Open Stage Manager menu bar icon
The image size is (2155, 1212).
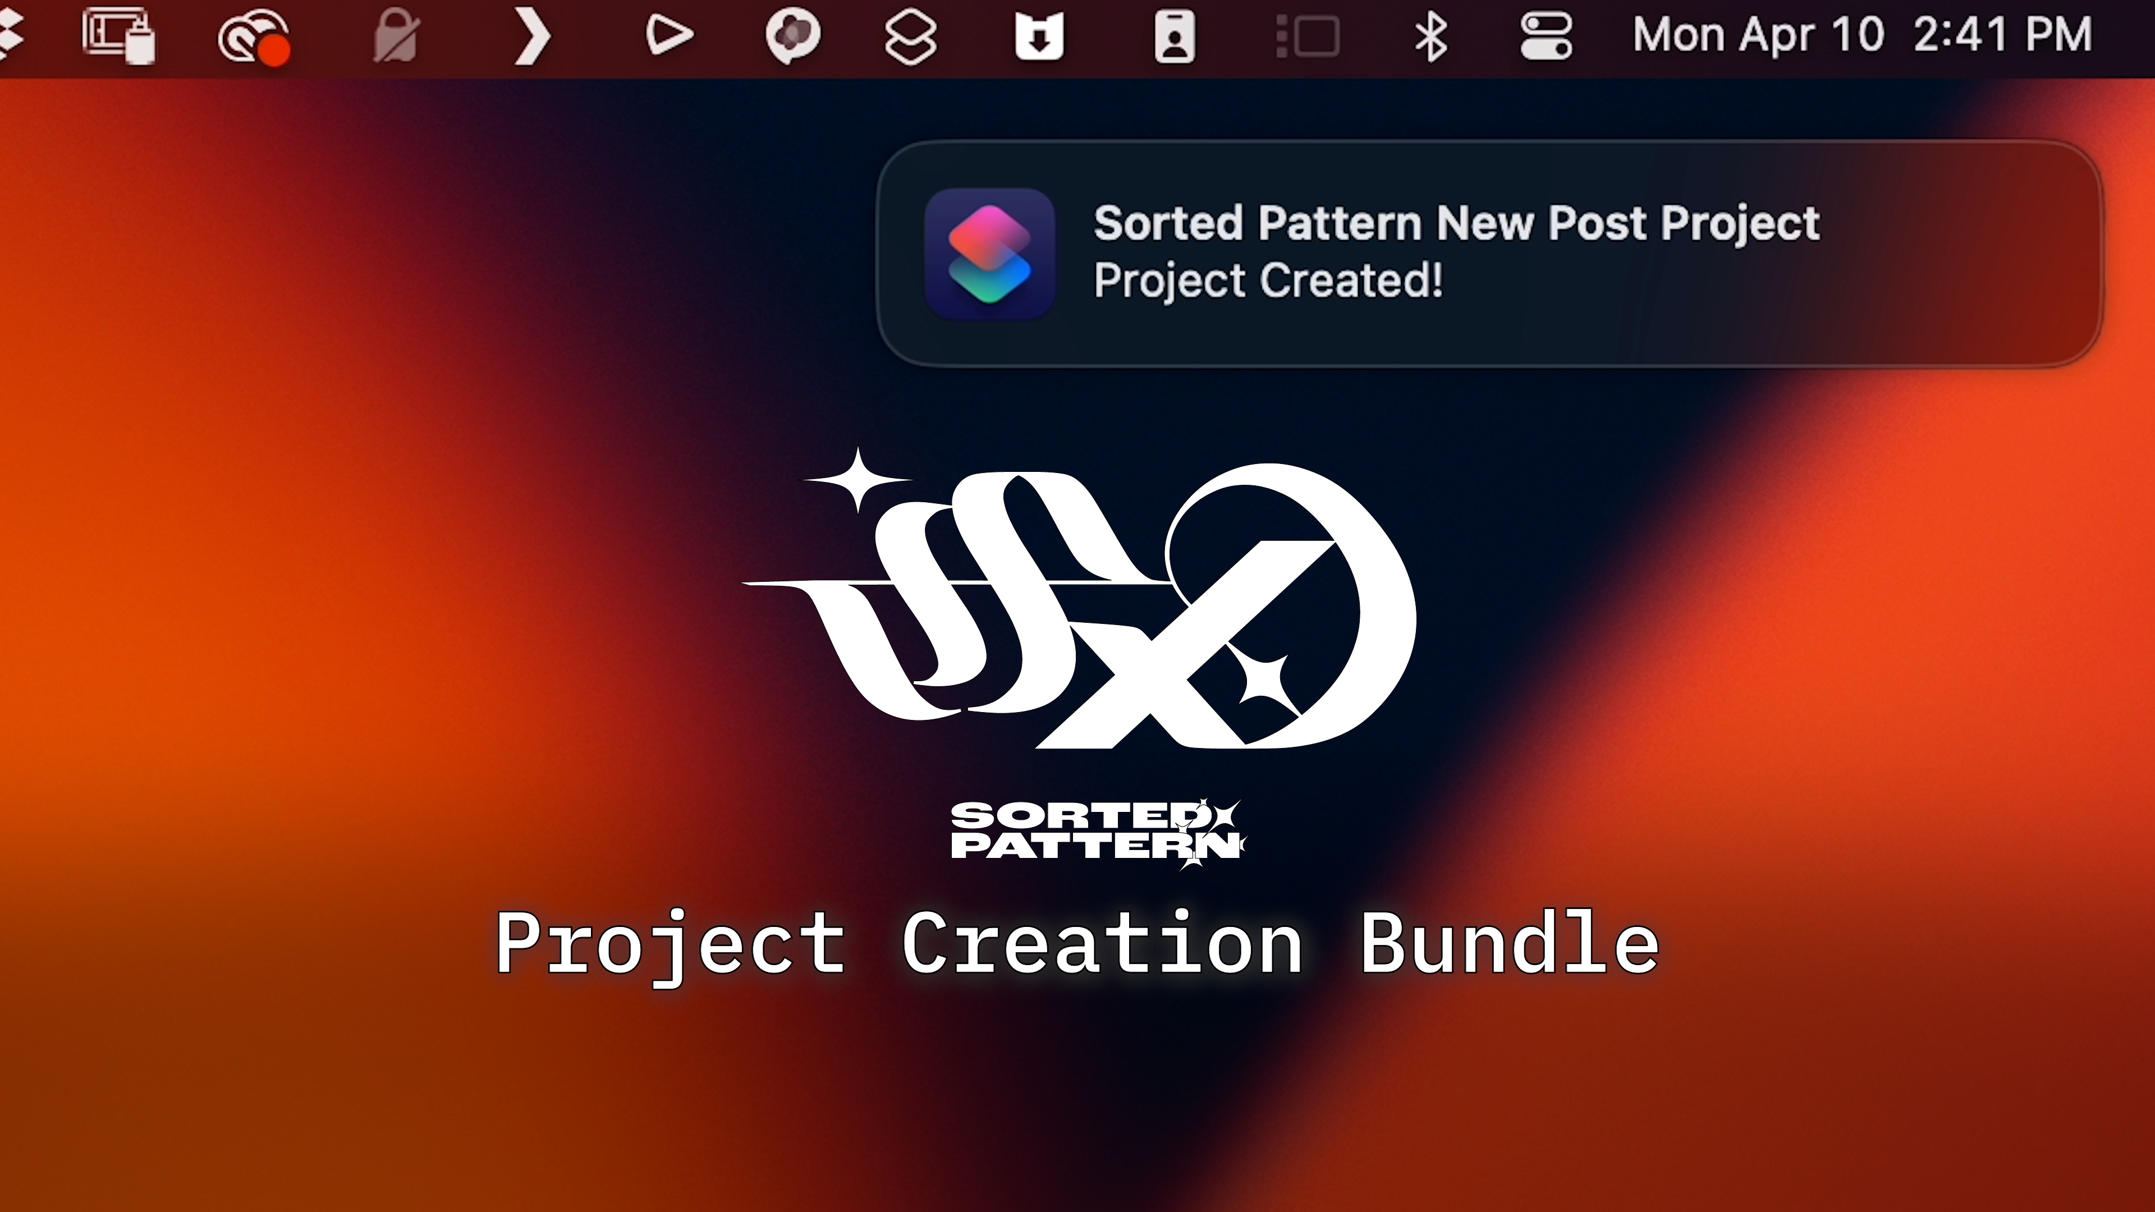[x=1306, y=37]
